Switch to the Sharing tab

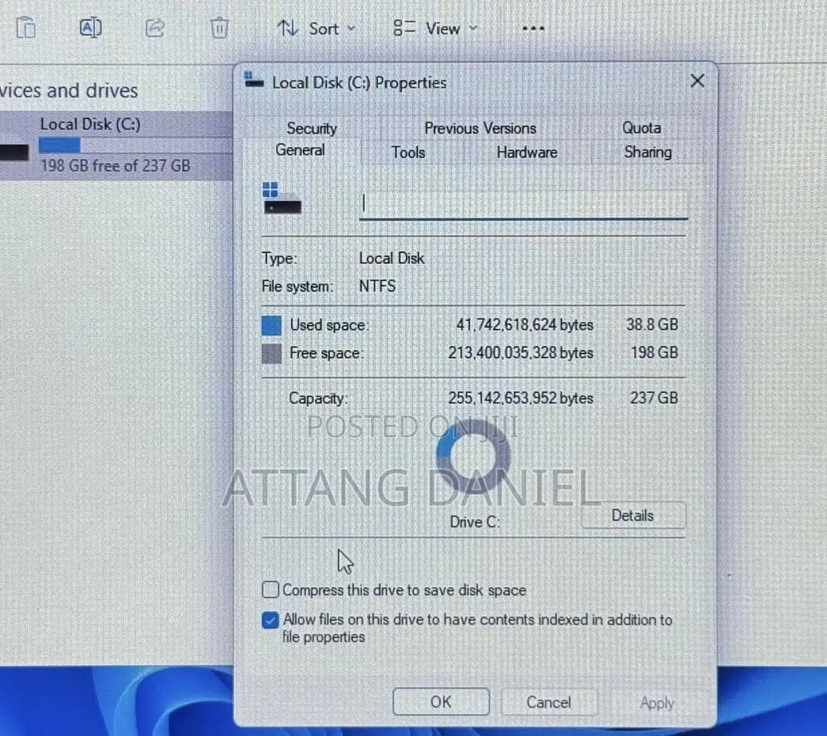click(x=647, y=153)
